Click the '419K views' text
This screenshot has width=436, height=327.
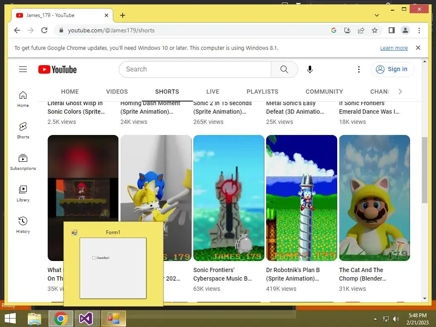281,289
